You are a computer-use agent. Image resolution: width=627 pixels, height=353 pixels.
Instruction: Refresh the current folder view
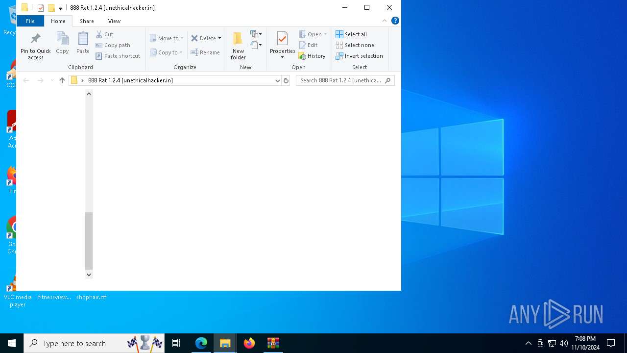click(286, 80)
